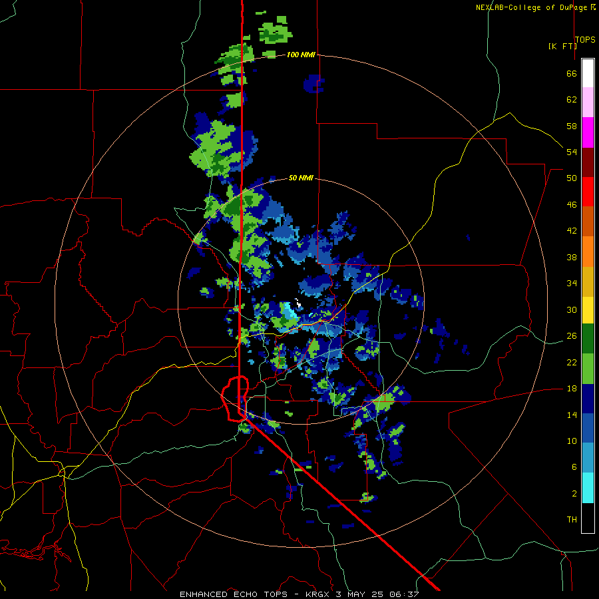
Task: Select the dark green legend swatch
Action: (x=588, y=339)
